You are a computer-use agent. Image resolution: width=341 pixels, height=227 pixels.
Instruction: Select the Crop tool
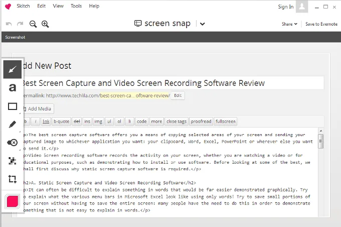13,179
